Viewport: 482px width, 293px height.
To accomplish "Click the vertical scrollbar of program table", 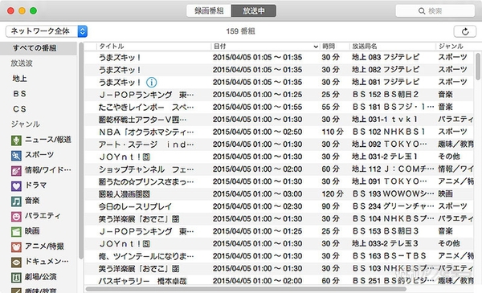I will 478,67.
